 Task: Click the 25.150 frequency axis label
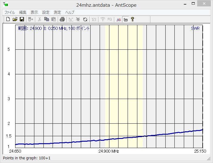tap(200, 151)
